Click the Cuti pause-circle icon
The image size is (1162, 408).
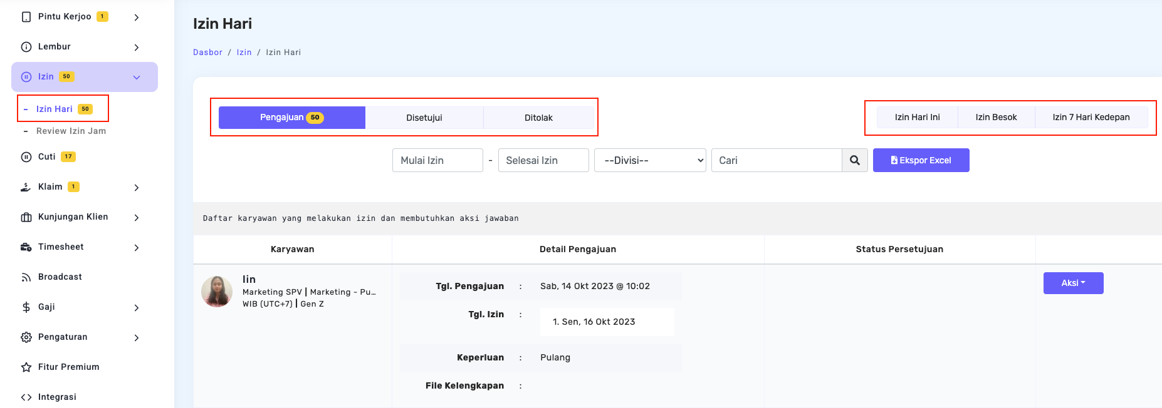tap(26, 157)
